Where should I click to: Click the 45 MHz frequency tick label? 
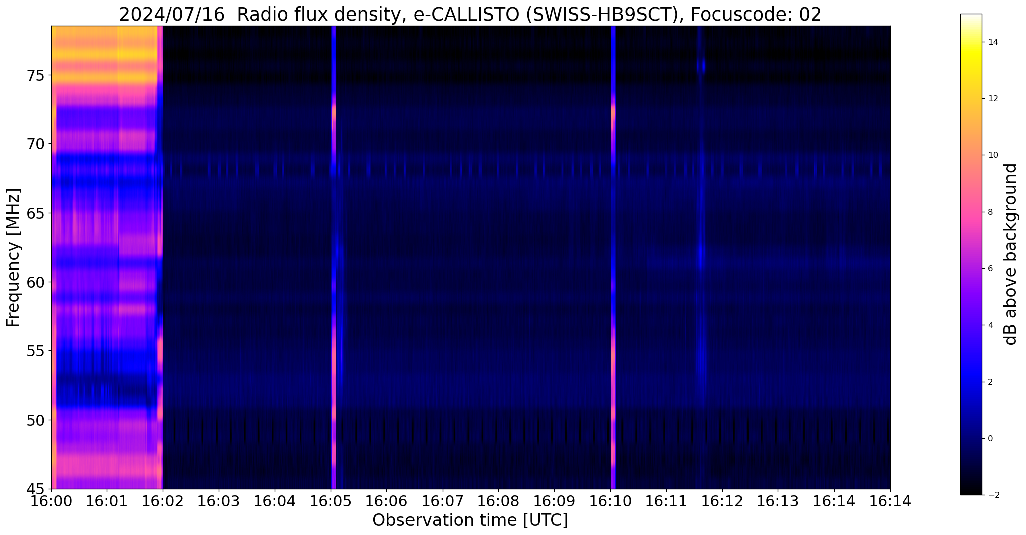(36, 489)
